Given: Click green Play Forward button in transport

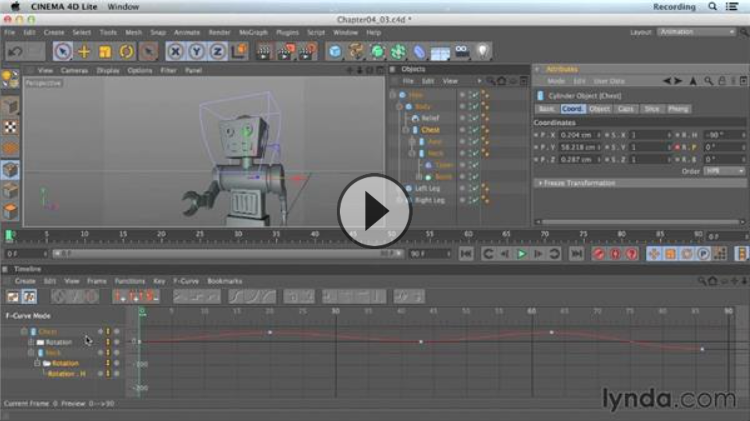Looking at the screenshot, I should click(521, 254).
